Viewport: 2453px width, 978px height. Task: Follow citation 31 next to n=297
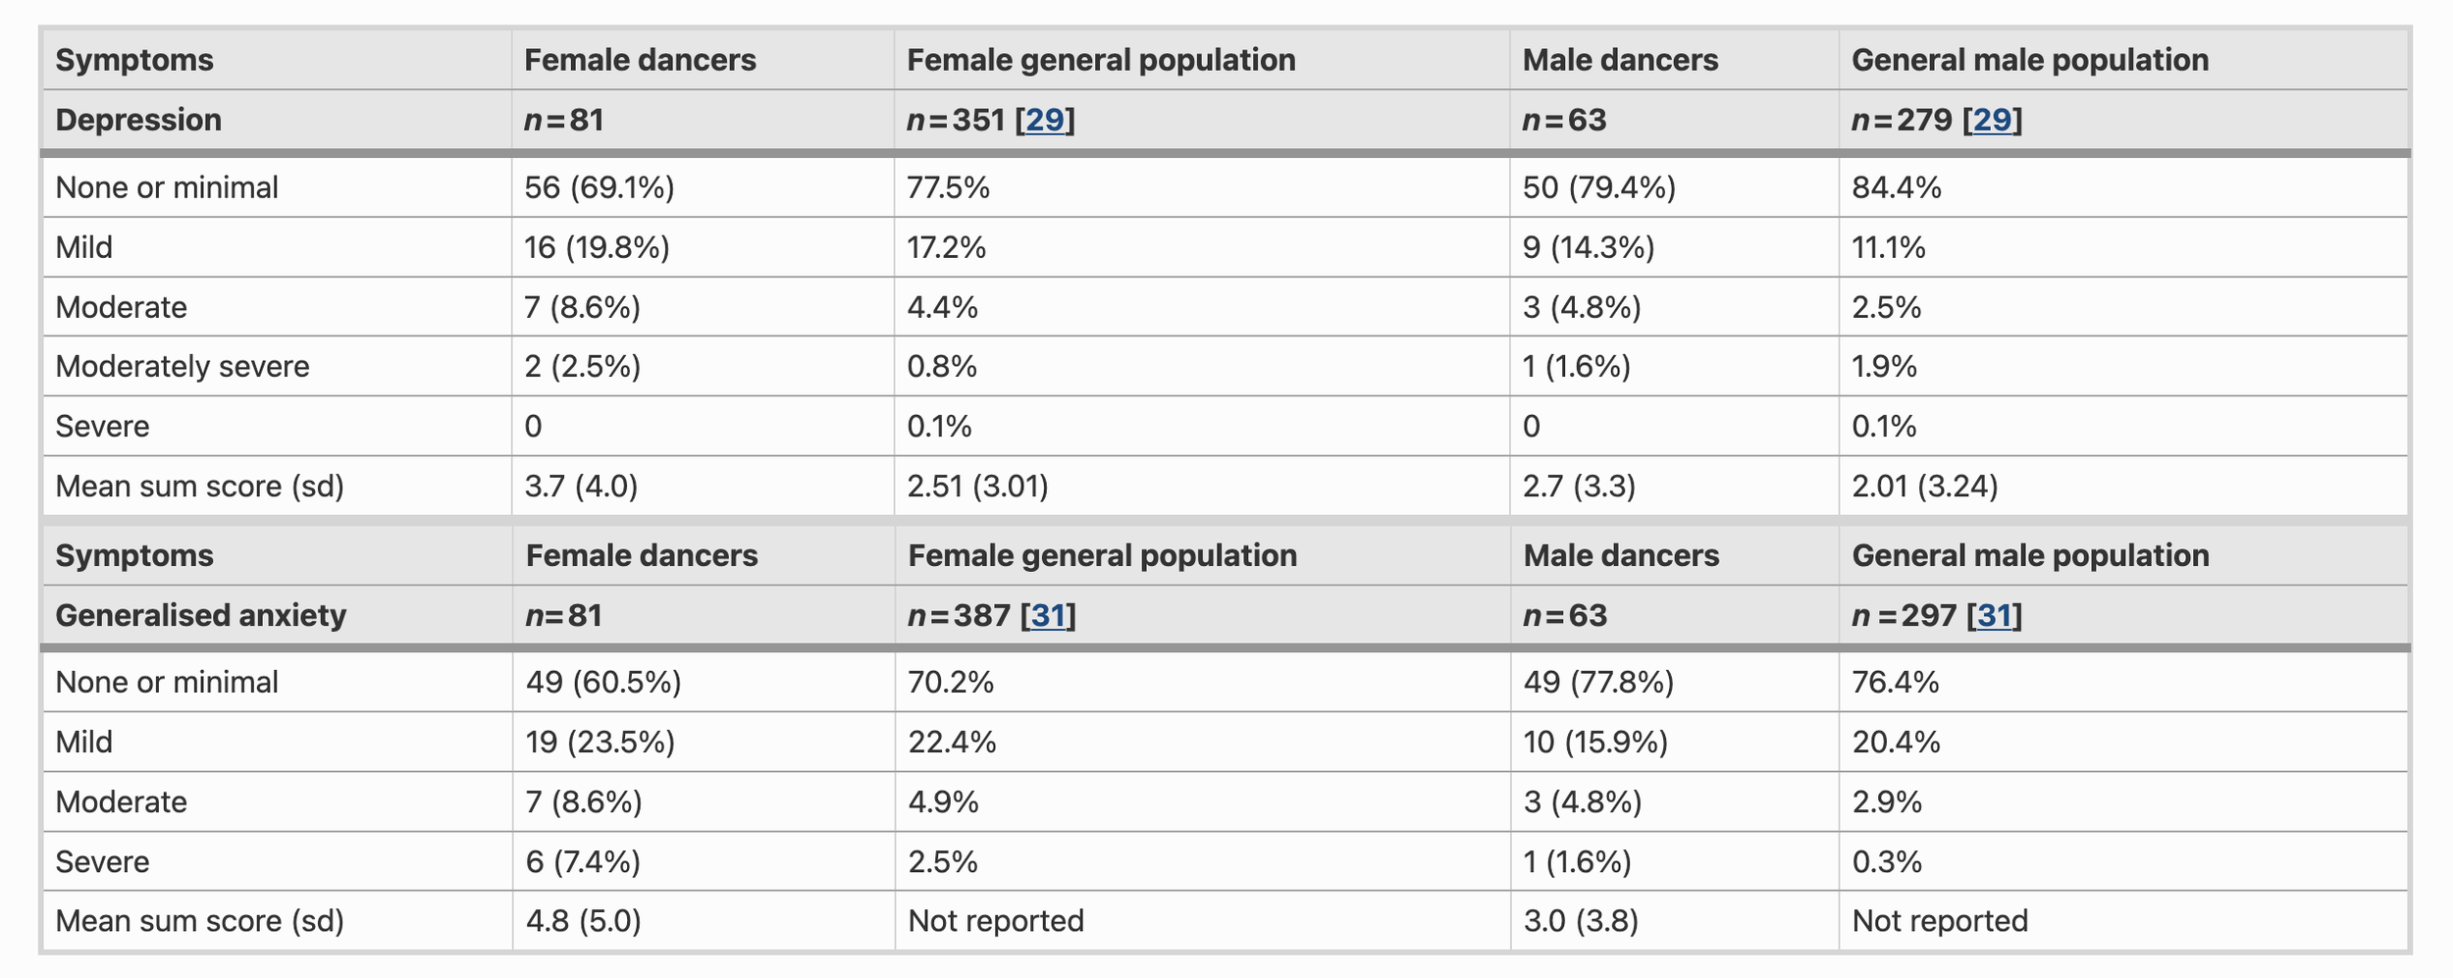tap(1994, 615)
